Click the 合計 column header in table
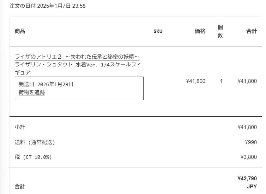Screen dimensions: 266x194 (252, 31)
